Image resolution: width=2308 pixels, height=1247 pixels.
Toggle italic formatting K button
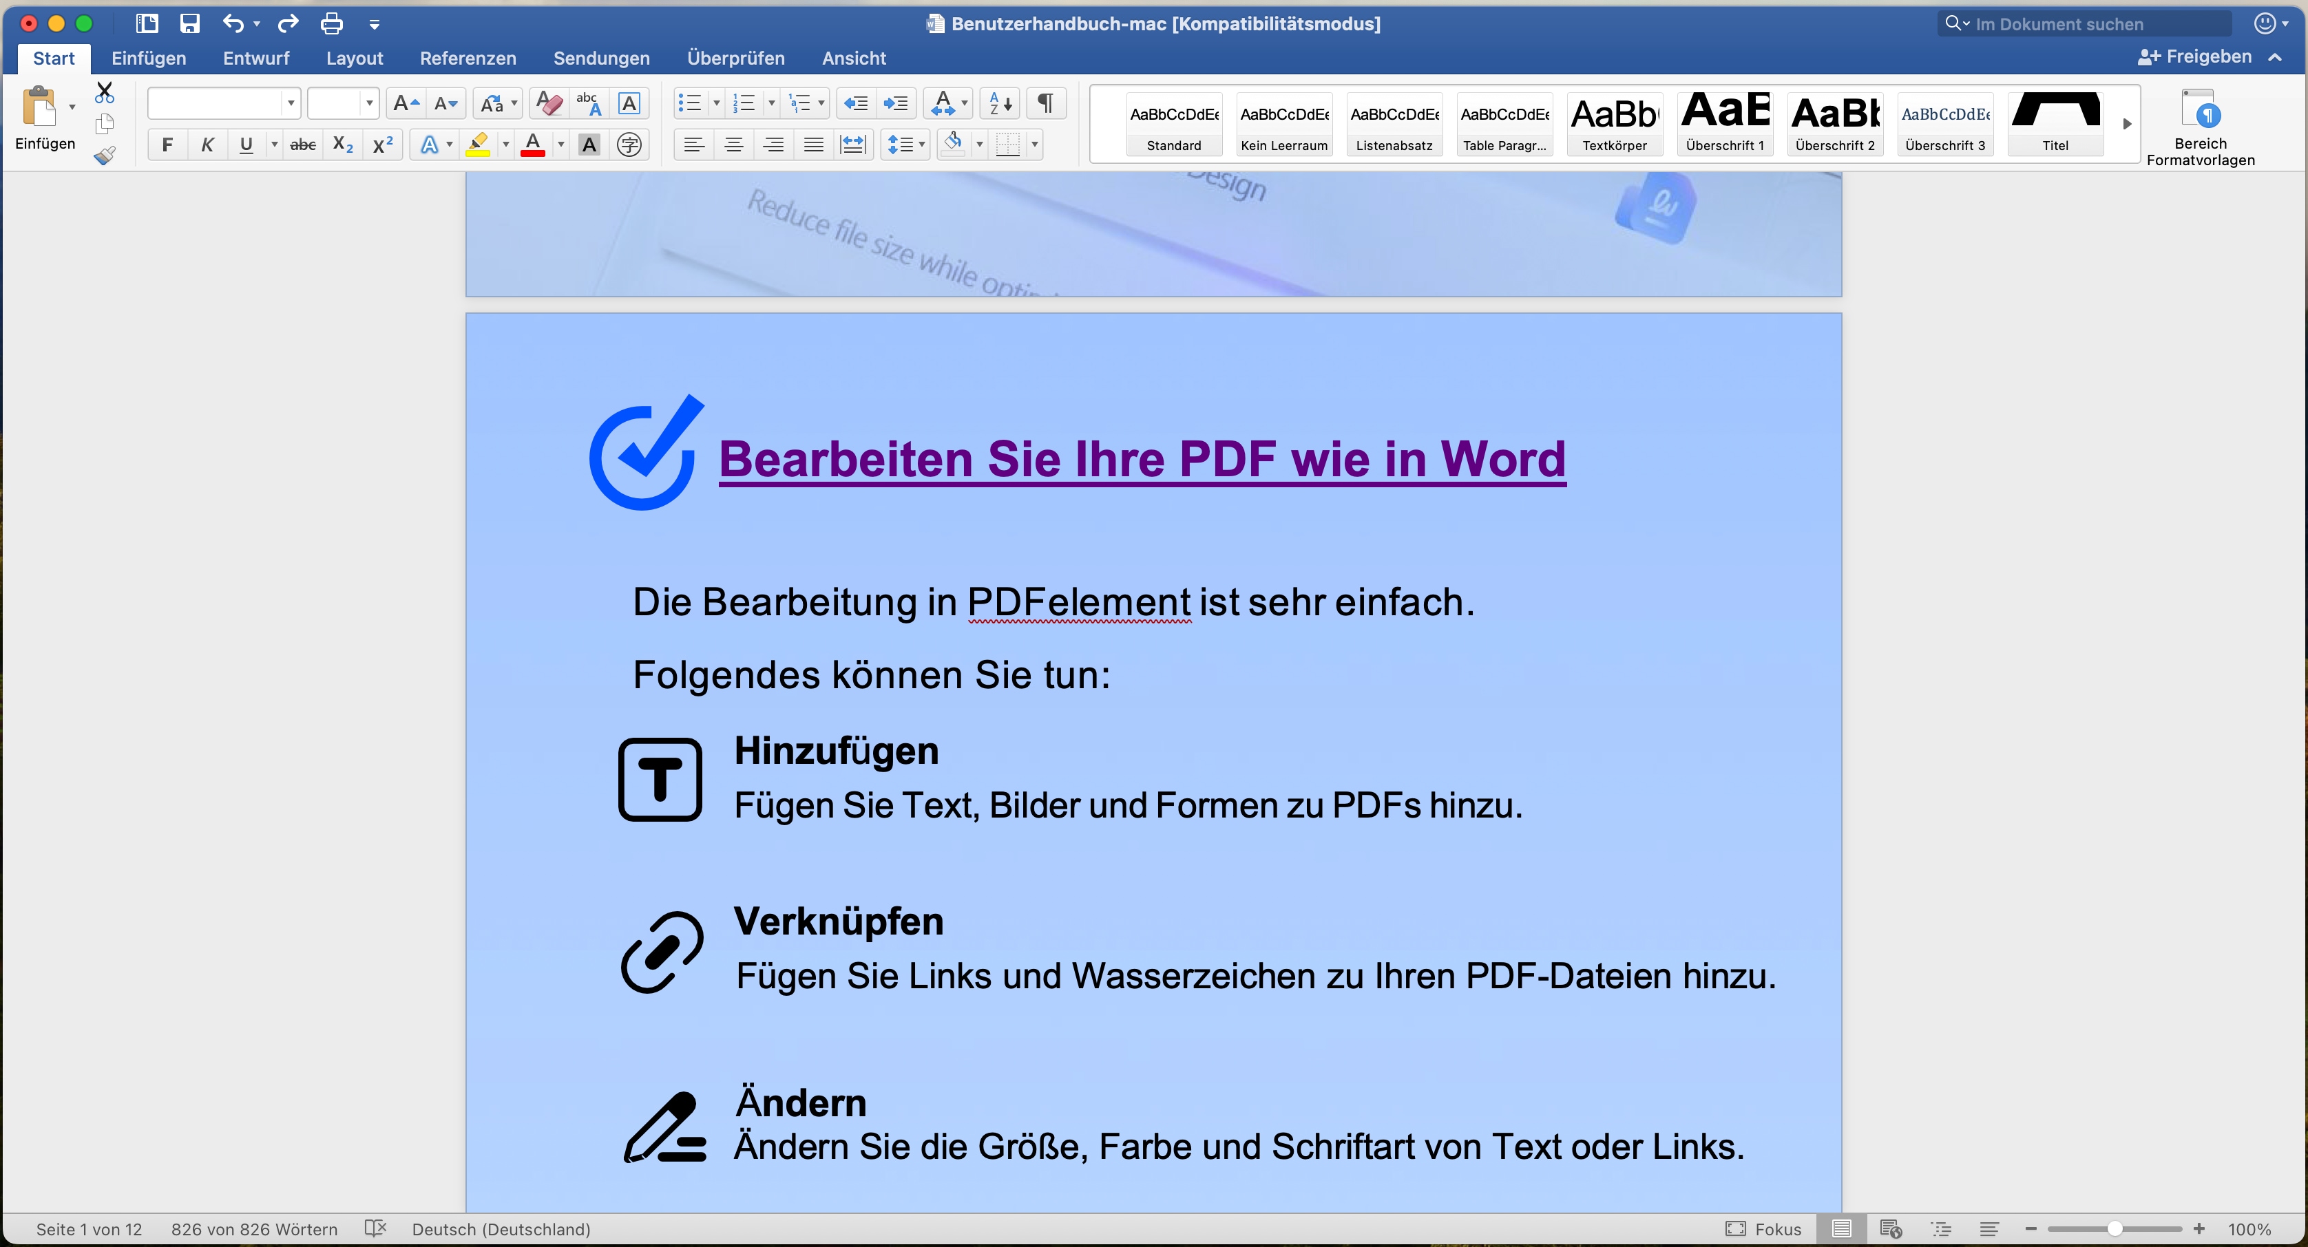pyautogui.click(x=207, y=144)
